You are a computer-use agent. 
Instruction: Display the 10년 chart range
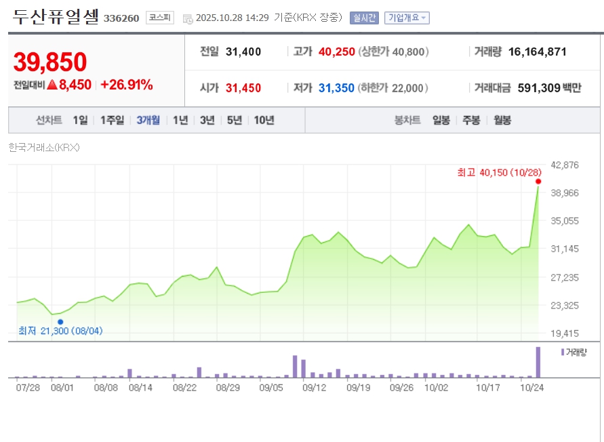pos(264,120)
